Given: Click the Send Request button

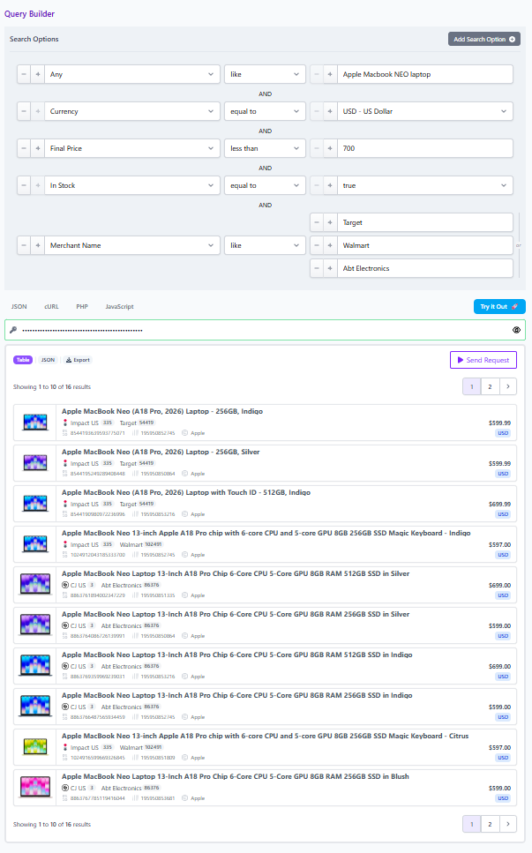Looking at the screenshot, I should [x=483, y=360].
